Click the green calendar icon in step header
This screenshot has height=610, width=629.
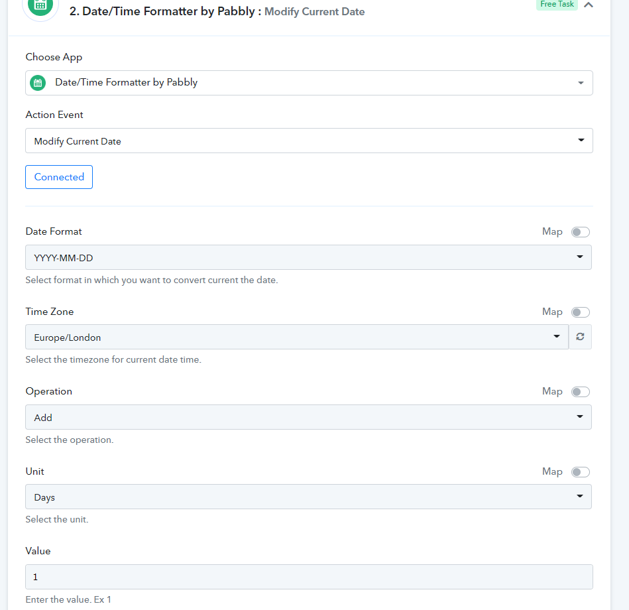point(40,5)
